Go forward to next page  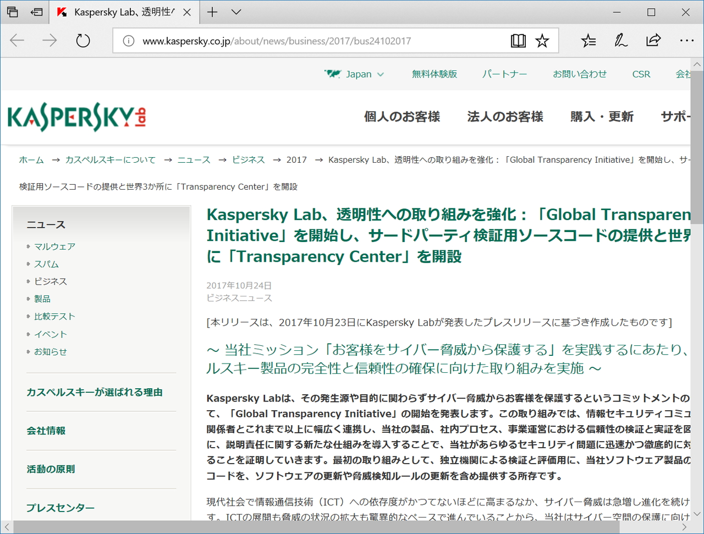coord(50,41)
